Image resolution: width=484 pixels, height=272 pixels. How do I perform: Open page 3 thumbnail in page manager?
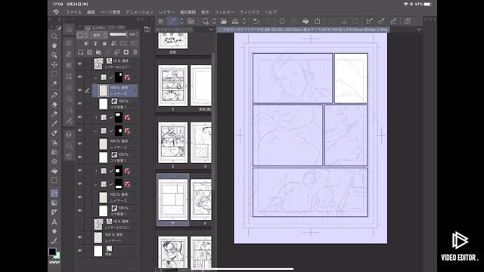coord(172,85)
